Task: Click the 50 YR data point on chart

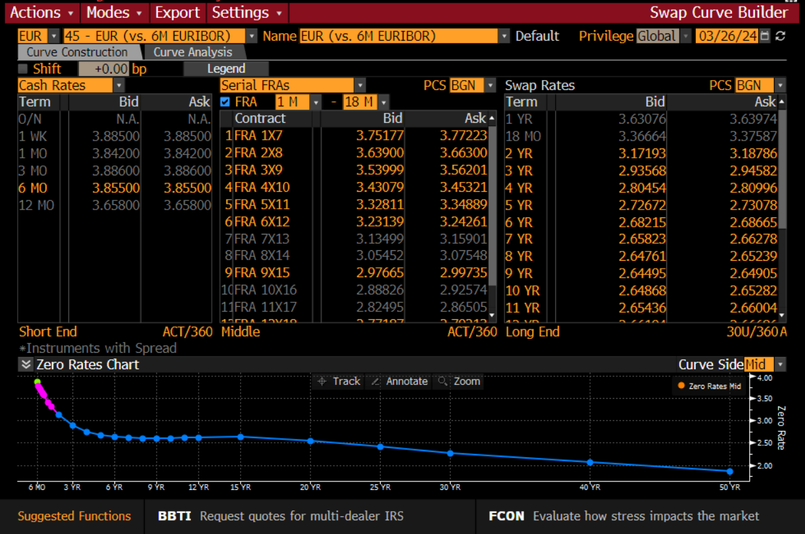Action: (729, 471)
